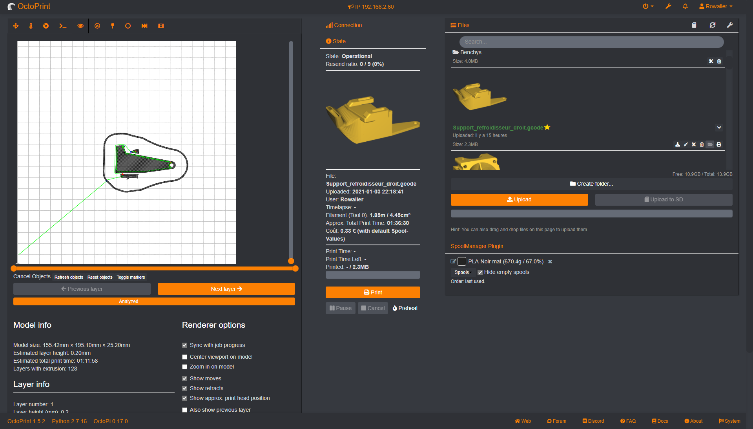Uncheck Hide empty spools

[x=480, y=272]
